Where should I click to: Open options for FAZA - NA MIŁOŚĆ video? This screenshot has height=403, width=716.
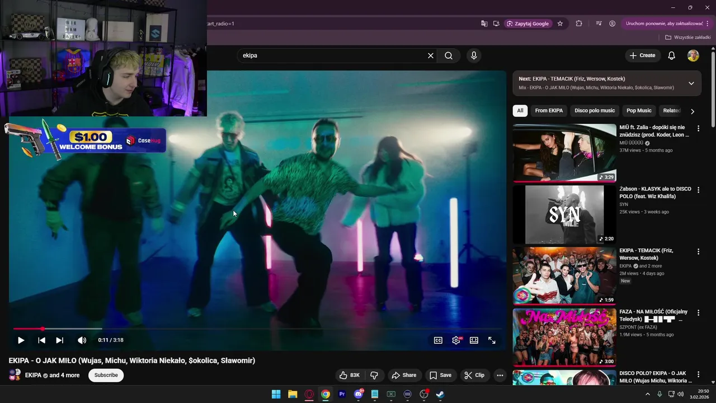[x=698, y=312]
